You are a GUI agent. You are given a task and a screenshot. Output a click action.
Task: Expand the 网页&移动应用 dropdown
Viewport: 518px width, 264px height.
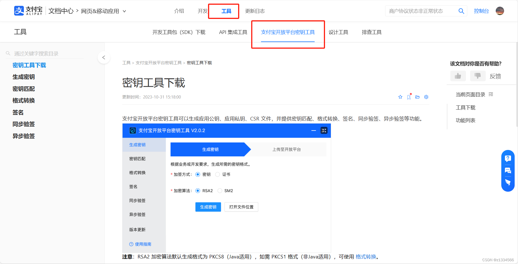pos(104,11)
